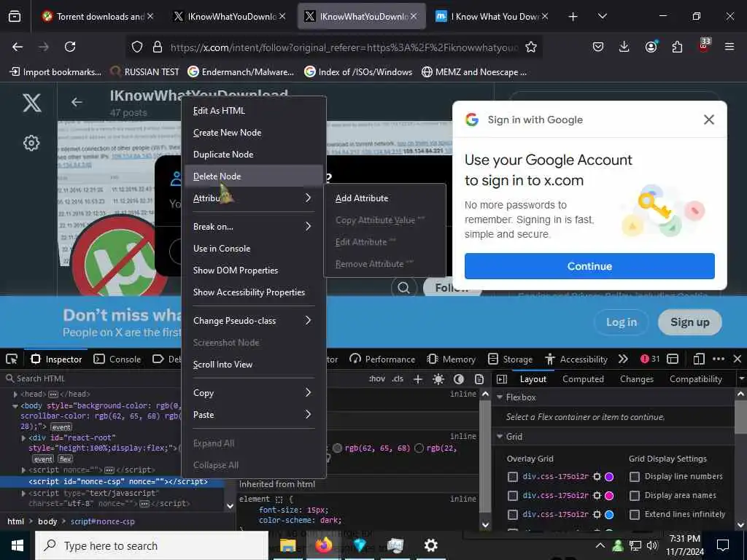Open Responsive Design Mode icon
The image size is (747, 560).
pos(698,359)
